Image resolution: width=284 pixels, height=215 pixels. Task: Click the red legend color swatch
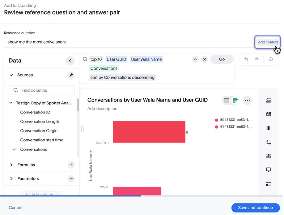point(217,120)
